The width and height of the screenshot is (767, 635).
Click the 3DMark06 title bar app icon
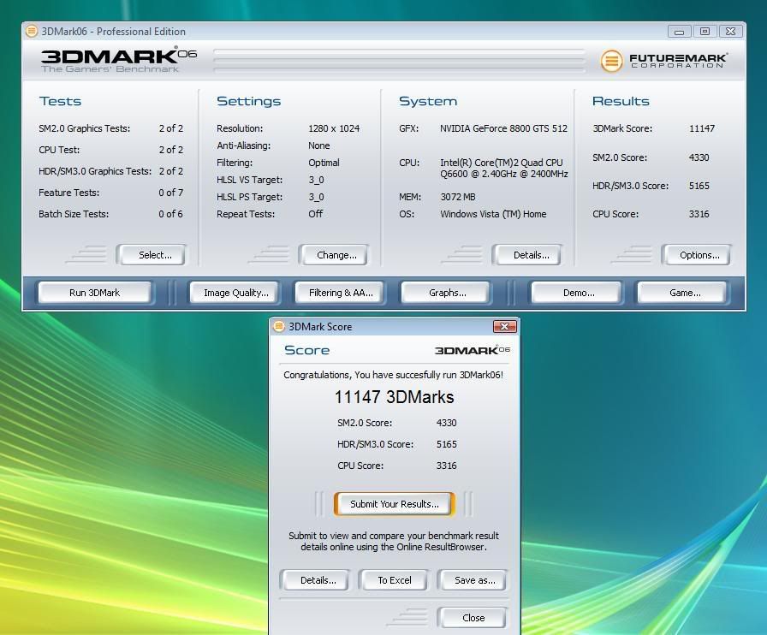pyautogui.click(x=32, y=32)
